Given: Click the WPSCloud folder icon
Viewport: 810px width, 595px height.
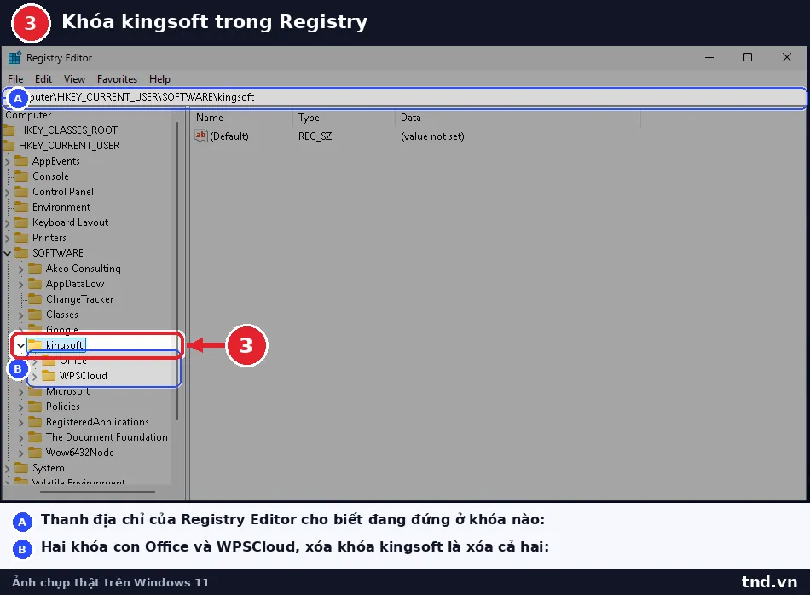Looking at the screenshot, I should (49, 375).
